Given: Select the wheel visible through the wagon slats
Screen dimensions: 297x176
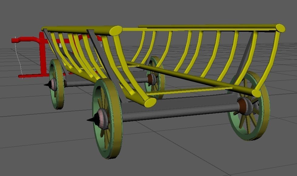Looking at the screenshot, I should (x=155, y=77).
